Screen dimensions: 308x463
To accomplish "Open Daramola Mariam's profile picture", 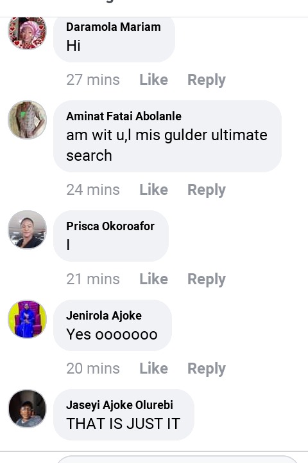I will coord(27,32).
